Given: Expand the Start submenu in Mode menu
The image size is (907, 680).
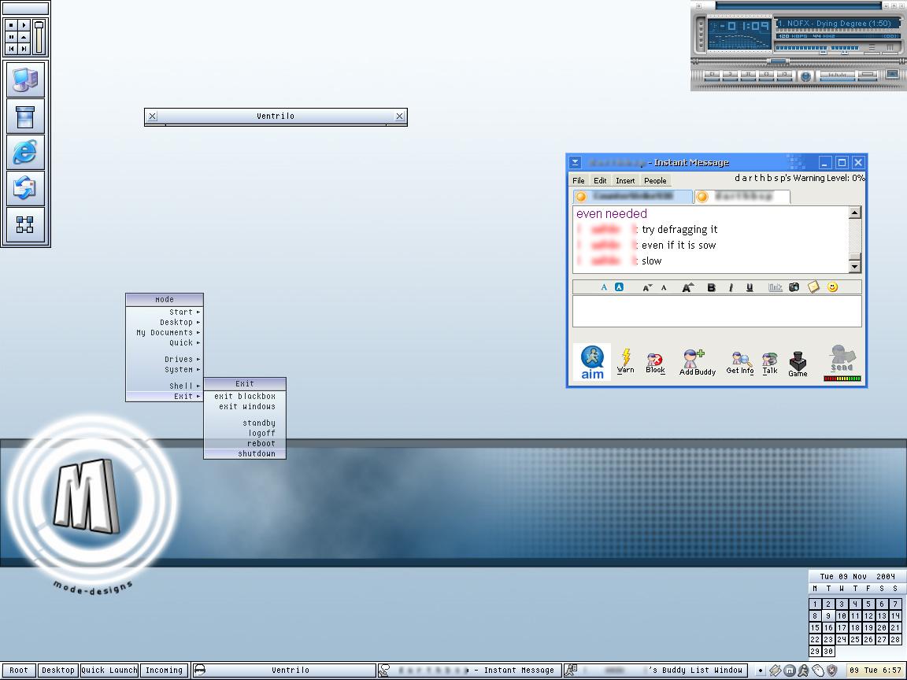Looking at the screenshot, I should [x=165, y=312].
